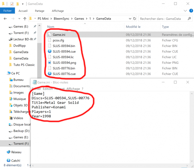Refresh the GameData folder view

pyautogui.click(x=134, y=19)
